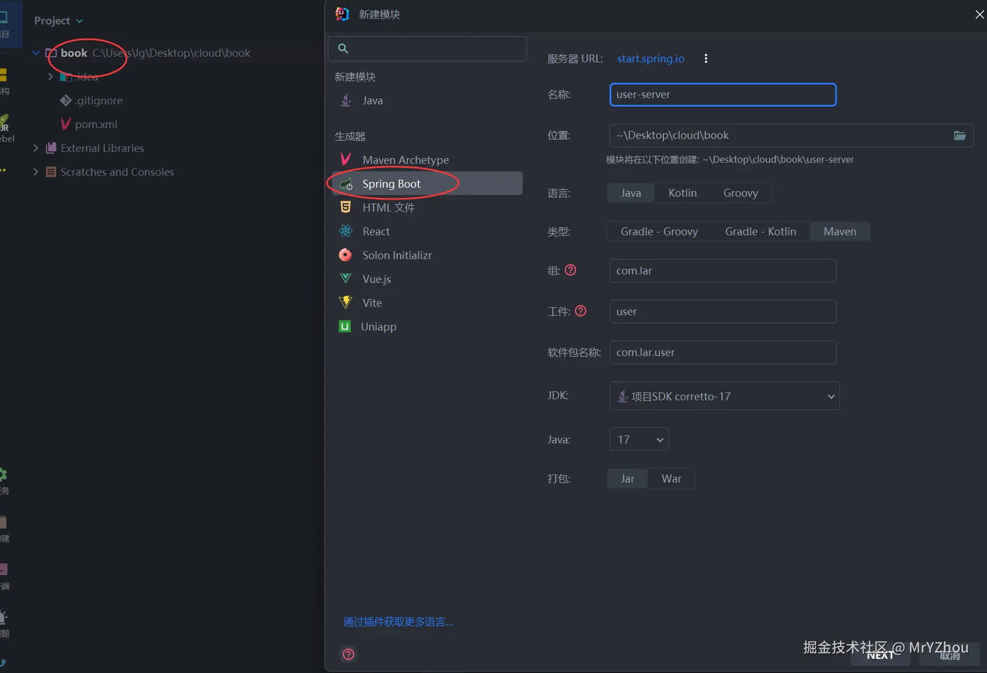
Task: Click the 通过插件获取更多语言 link
Action: 398,622
